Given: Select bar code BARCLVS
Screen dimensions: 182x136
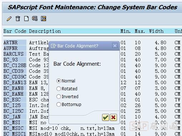Looking at the screenshot, I should coord(15,54).
